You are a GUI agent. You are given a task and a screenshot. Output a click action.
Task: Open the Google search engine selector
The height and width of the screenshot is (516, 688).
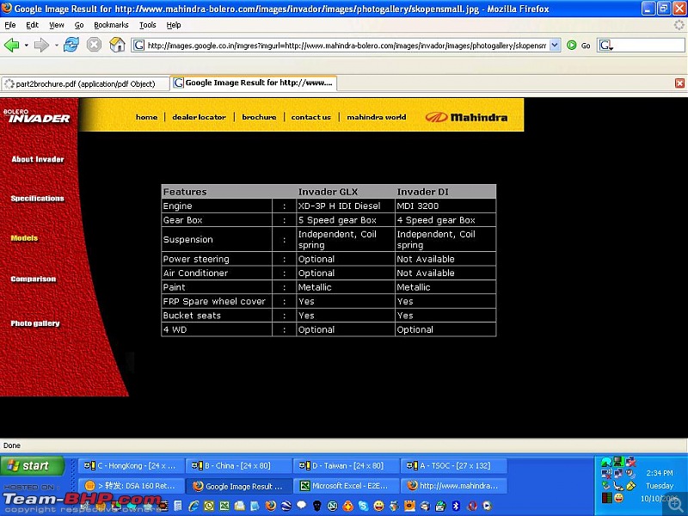pos(606,46)
